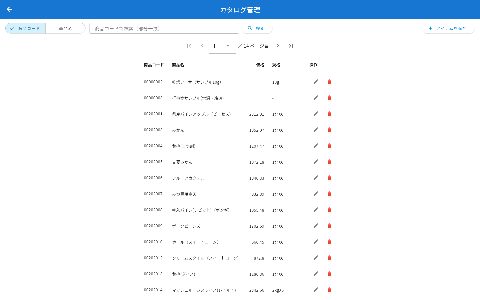Edit item 00202008 輸入パイン

[316, 210]
